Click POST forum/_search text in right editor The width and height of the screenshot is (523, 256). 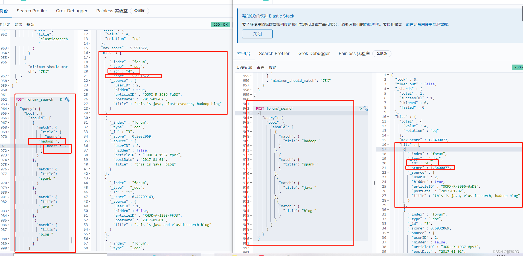pos(275,109)
